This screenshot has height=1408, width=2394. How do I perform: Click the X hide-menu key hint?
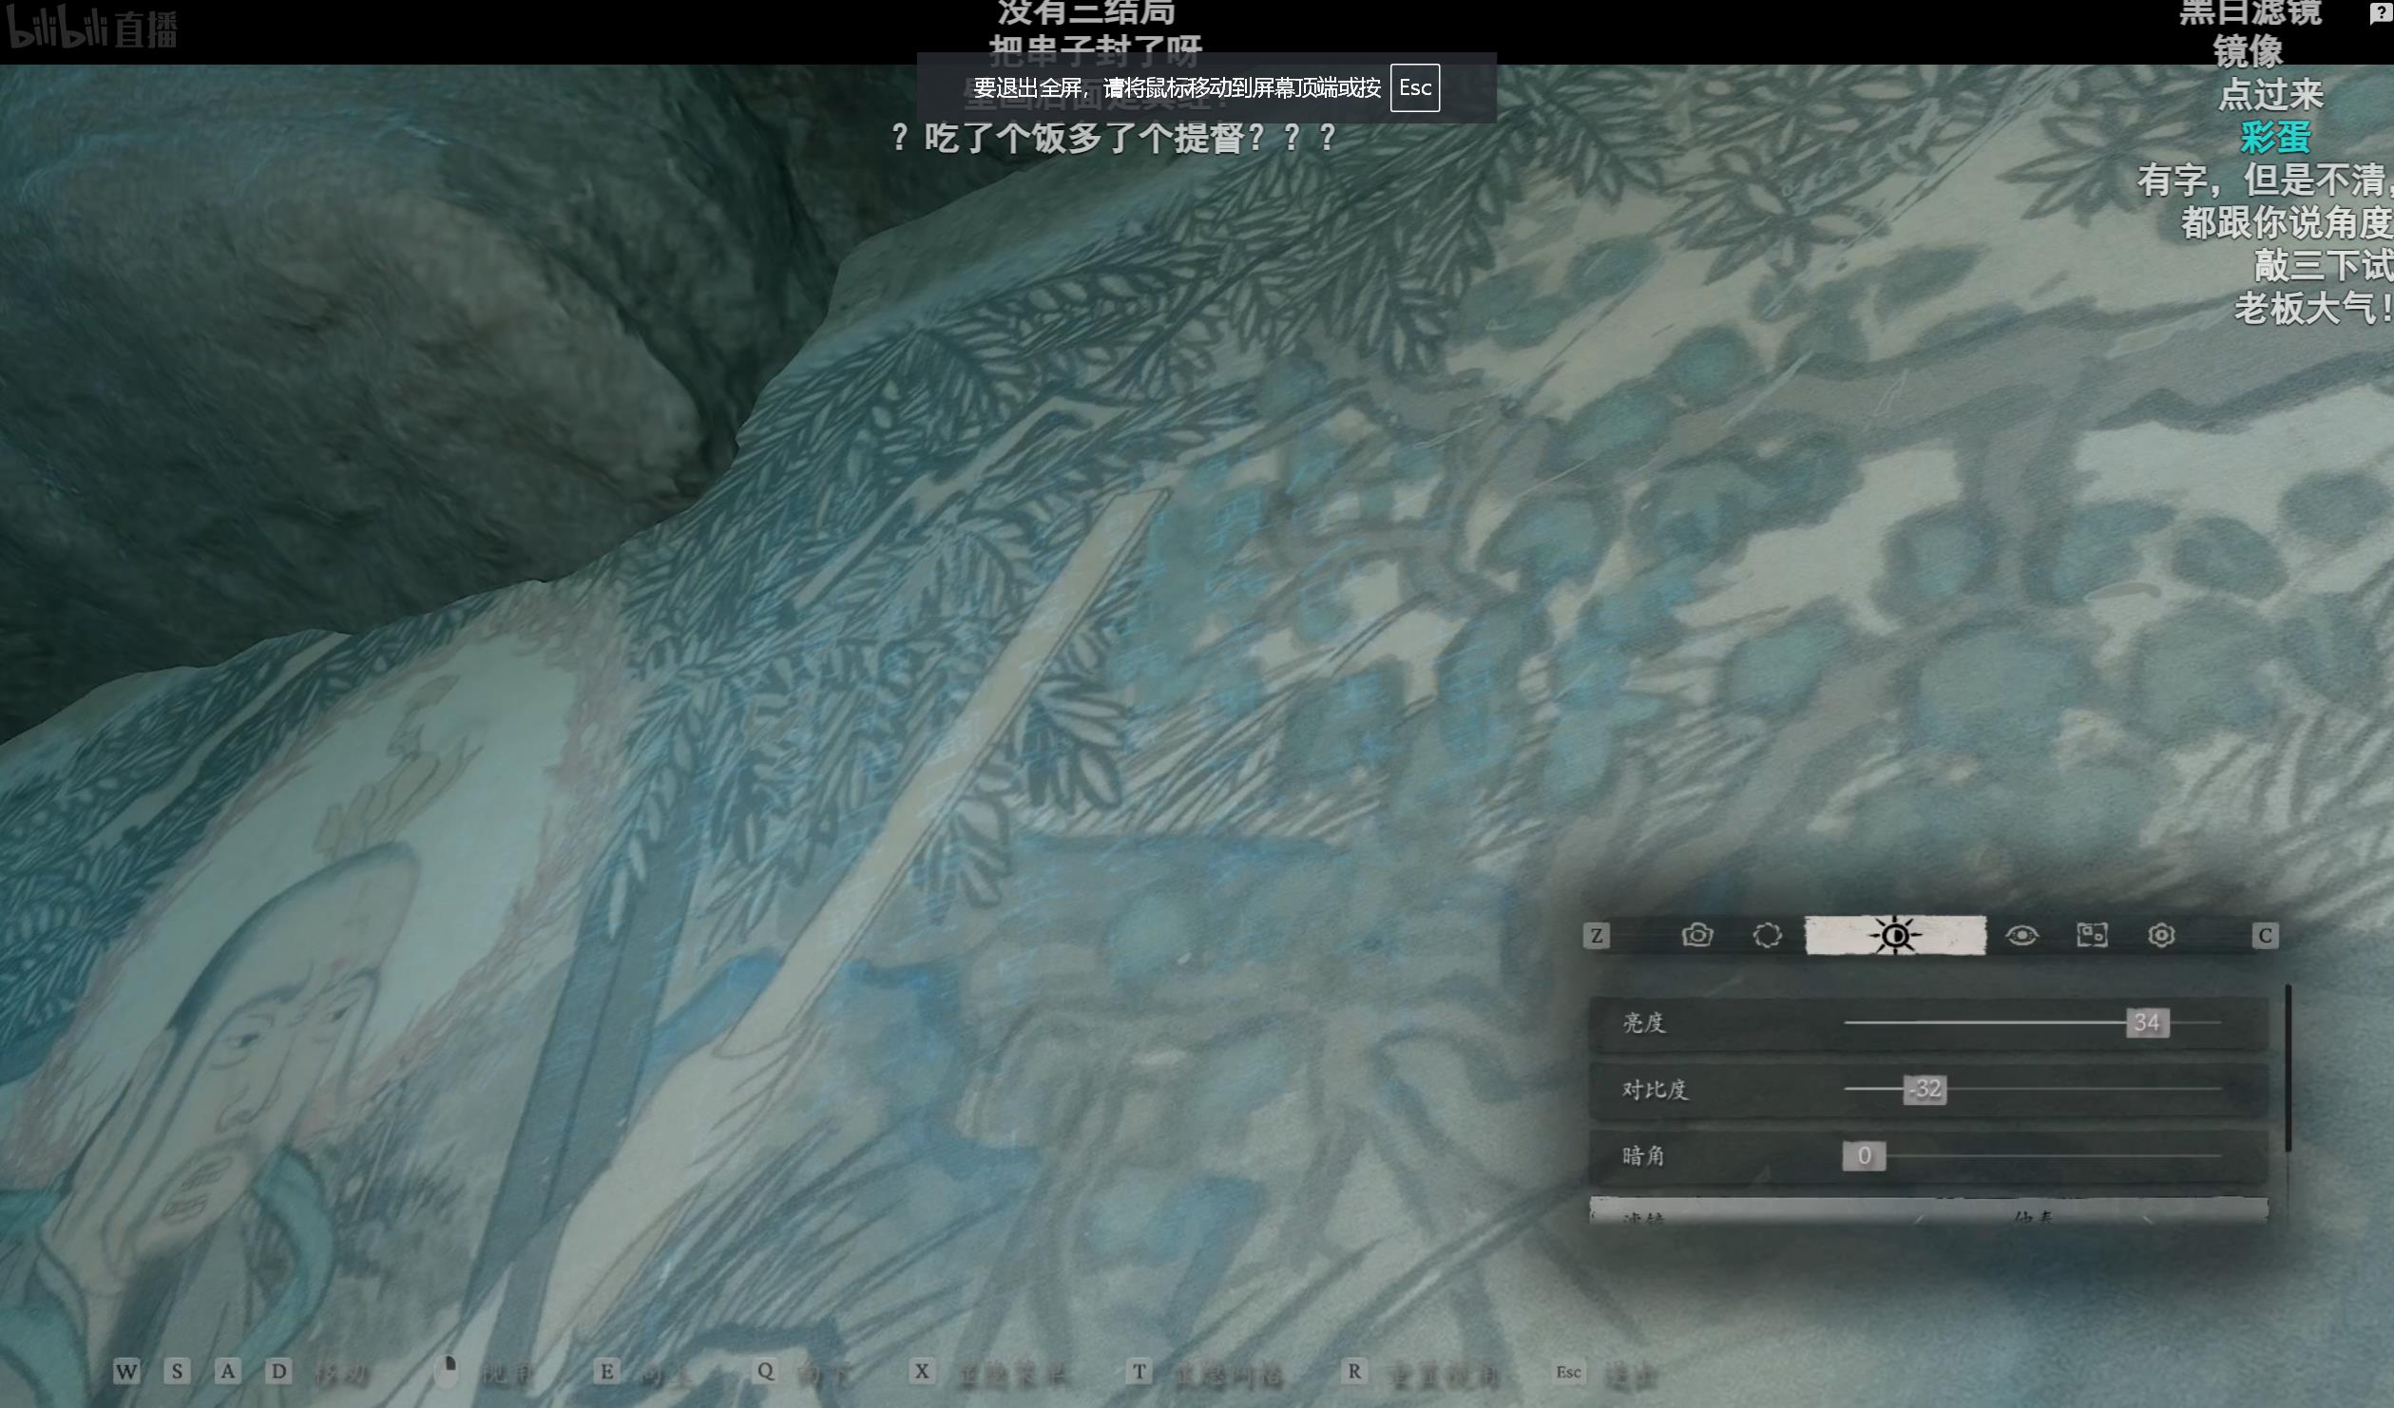coord(921,1371)
